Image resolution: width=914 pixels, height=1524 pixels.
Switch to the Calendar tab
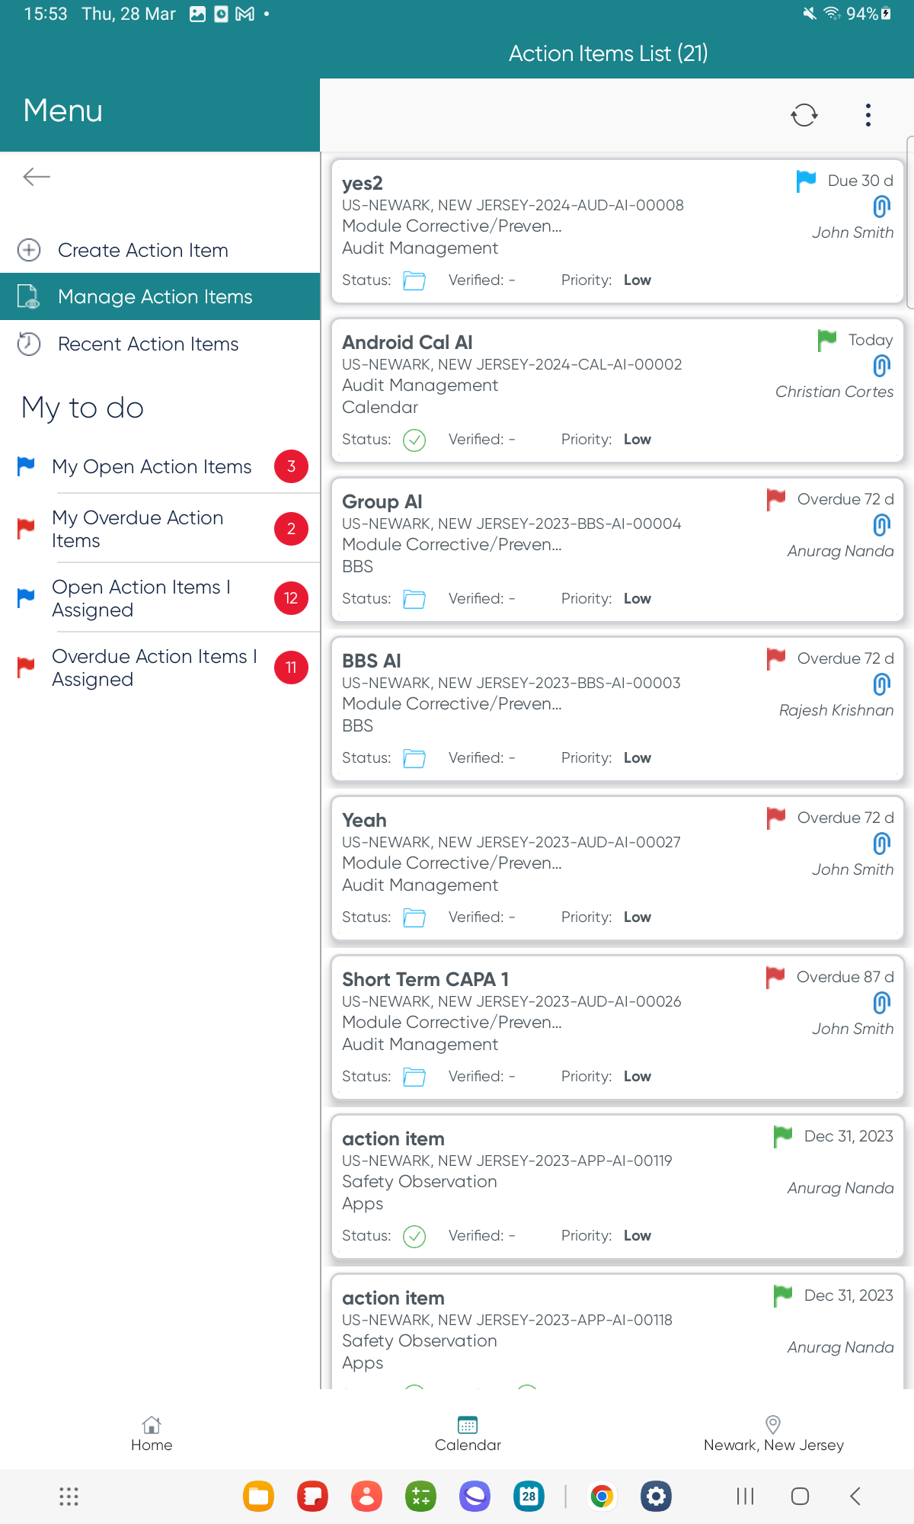468,1433
